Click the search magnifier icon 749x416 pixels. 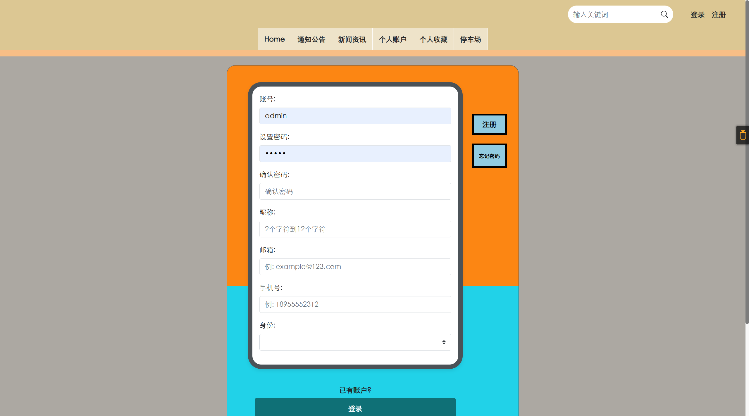click(x=664, y=14)
